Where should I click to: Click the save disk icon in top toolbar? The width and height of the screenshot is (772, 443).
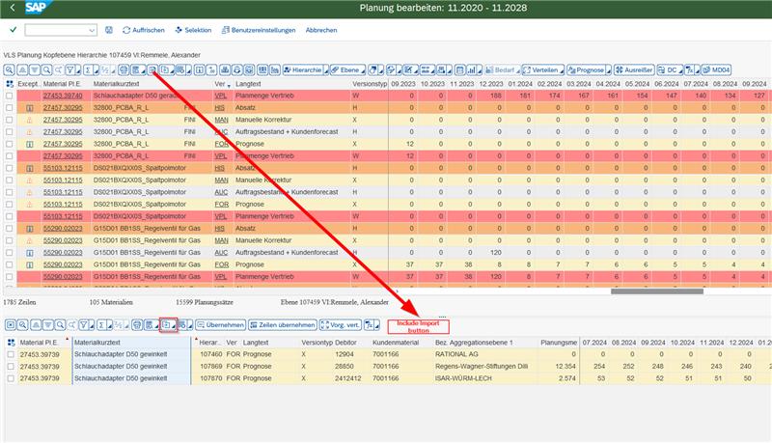pos(107,30)
